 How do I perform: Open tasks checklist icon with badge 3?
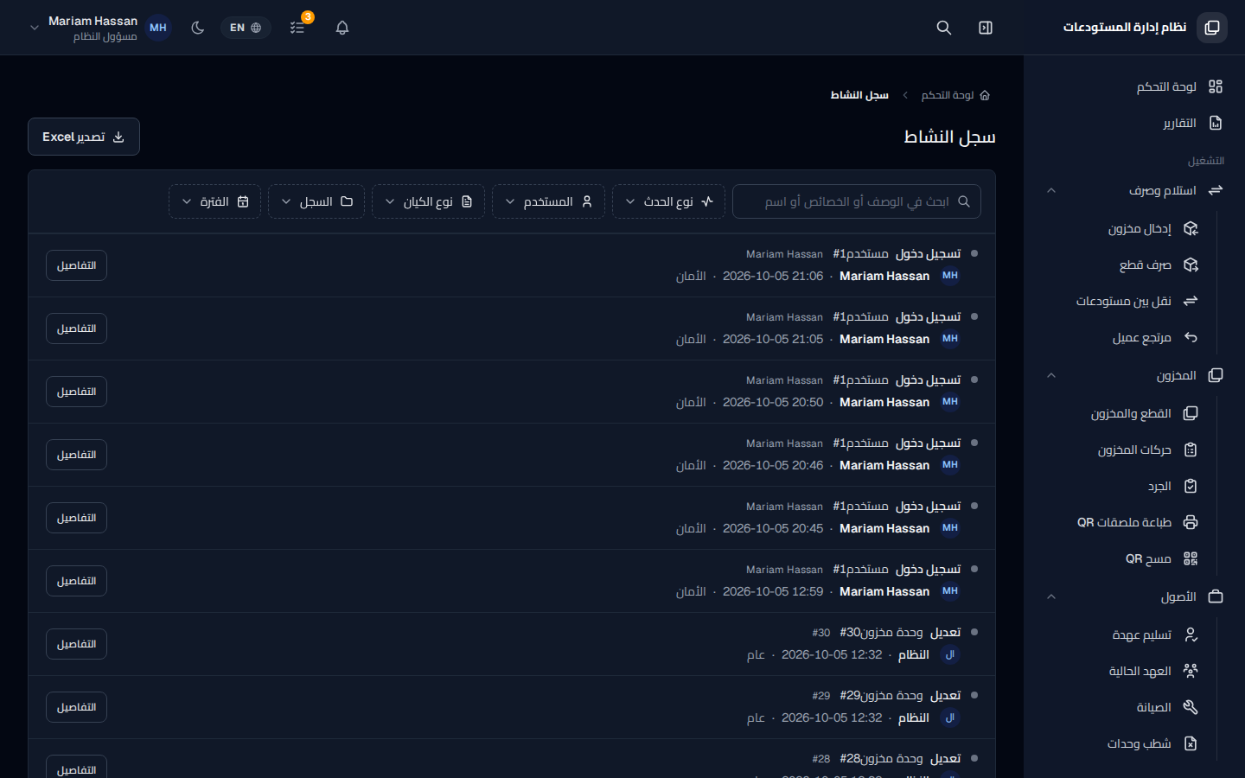pos(297,28)
